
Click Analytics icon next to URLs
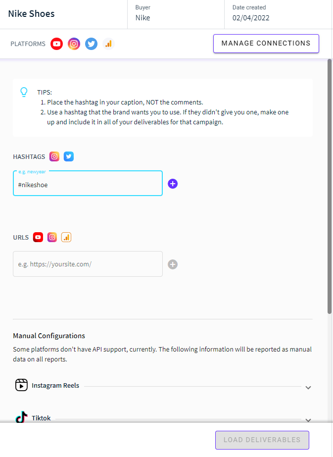(x=66, y=237)
